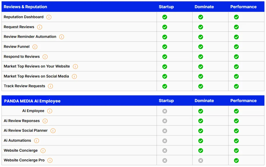
Task: Click Ai Review Reponses label
Action: click(22, 121)
